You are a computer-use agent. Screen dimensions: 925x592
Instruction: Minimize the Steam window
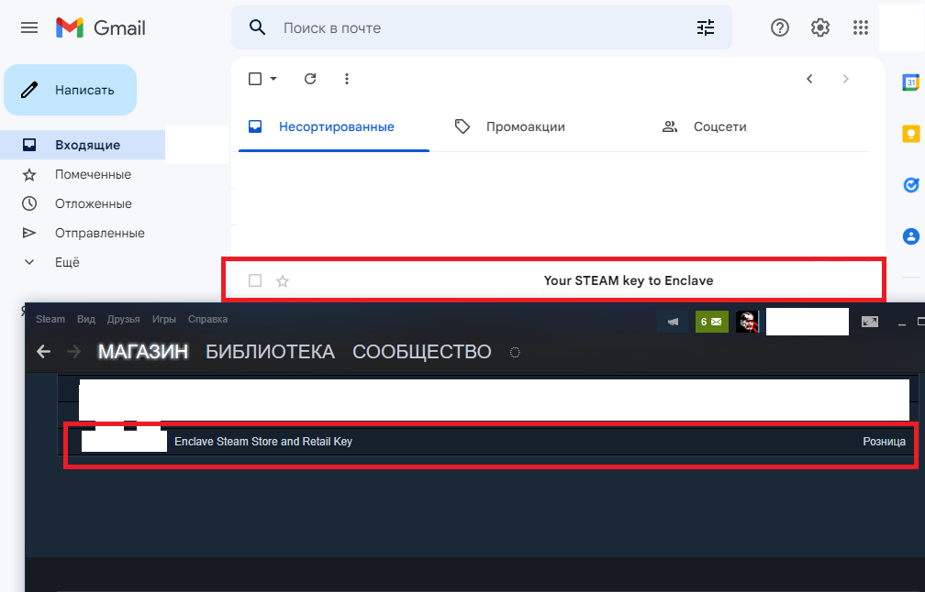(901, 323)
